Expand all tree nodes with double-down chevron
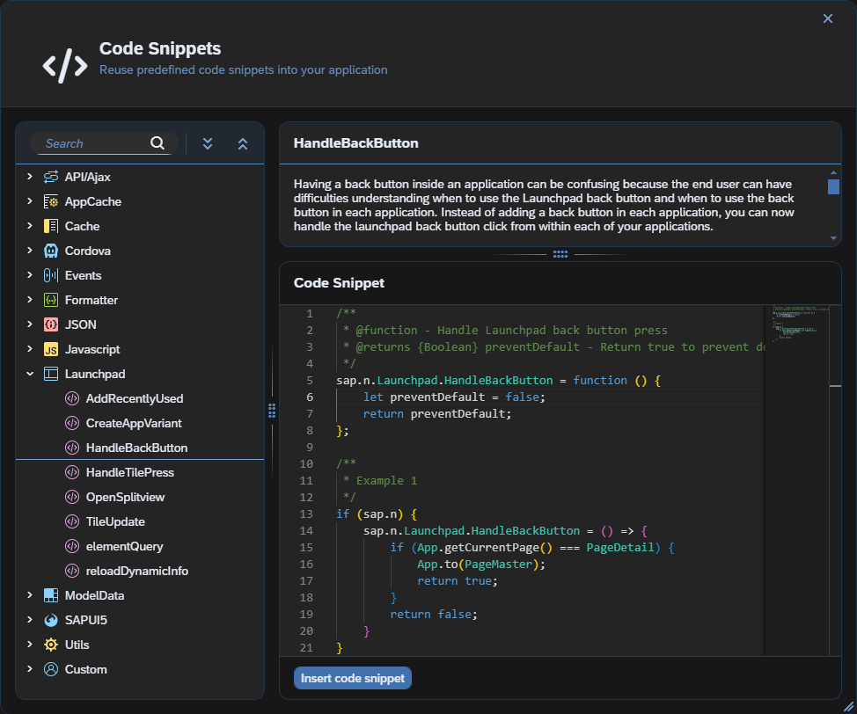 tap(208, 143)
